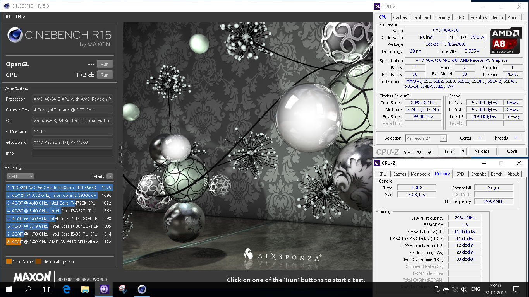Open About tab in upper CPU-Z
Image resolution: width=529 pixels, height=297 pixels.
point(514,17)
